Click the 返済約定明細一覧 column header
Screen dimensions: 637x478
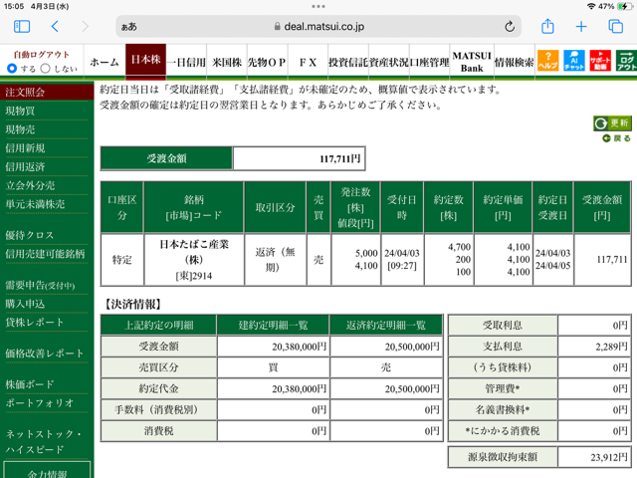[x=386, y=326]
